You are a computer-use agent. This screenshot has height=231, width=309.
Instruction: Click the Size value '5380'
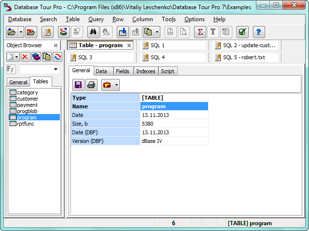174,124
